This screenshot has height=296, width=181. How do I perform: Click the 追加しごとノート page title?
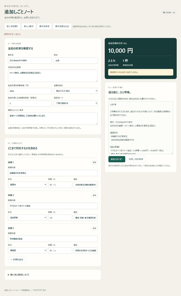tap(19, 12)
